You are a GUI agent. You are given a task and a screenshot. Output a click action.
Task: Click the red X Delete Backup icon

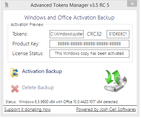pyautogui.click(x=15, y=89)
